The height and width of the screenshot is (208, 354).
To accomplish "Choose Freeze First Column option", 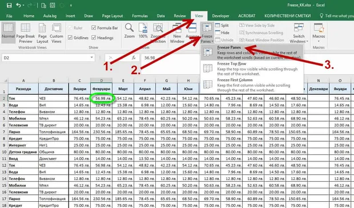I will [252, 85].
